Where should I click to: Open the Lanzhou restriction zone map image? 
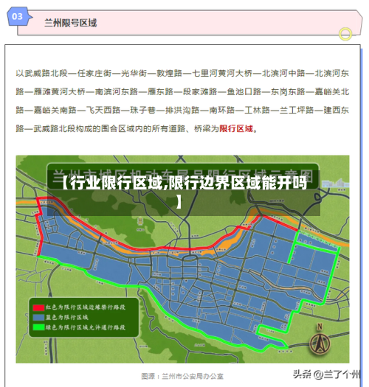pos(182,259)
